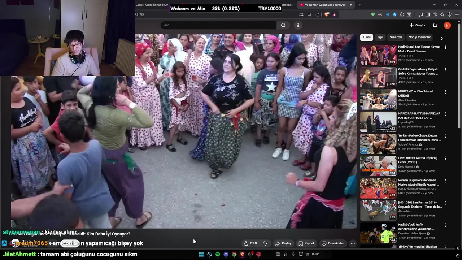Open Deep Humor Karma Röportaj title
462x260 pixels.
[418, 160]
